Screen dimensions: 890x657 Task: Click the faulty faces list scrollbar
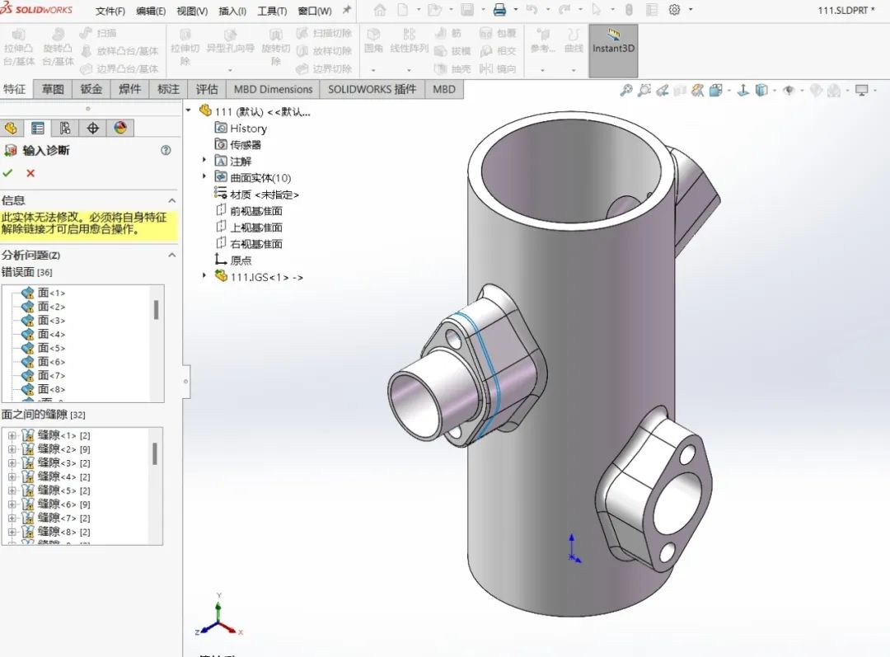(156, 310)
